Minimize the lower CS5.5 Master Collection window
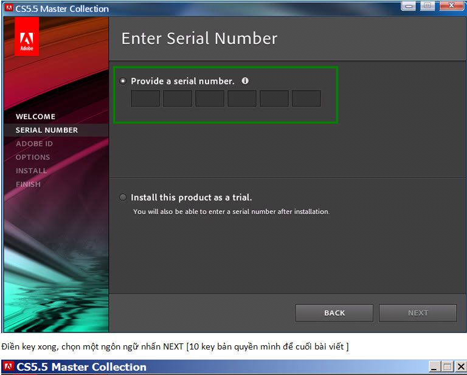This screenshot has height=375, width=467. 434,366
